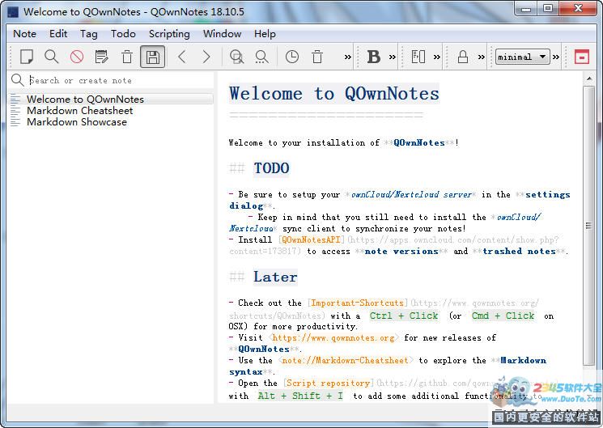Open trashed notes bin icon
The width and height of the screenshot is (603, 428).
[317, 57]
